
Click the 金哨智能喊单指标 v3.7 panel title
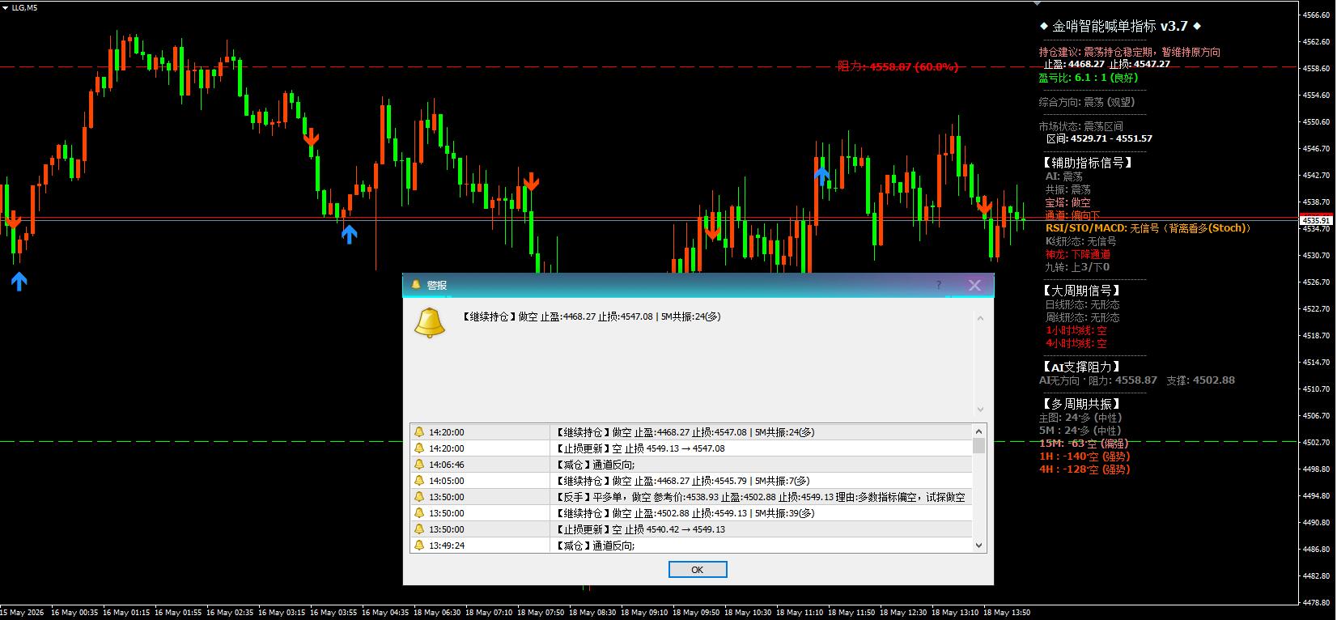1120,26
